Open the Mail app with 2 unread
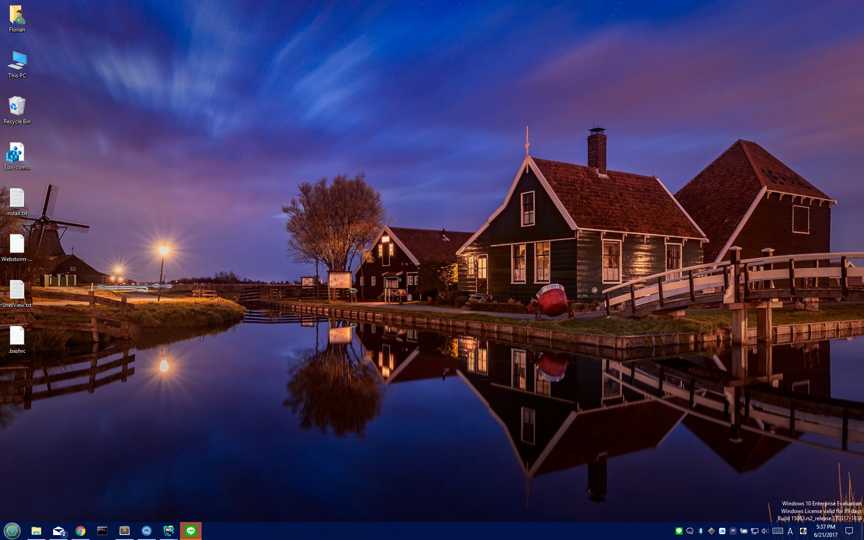This screenshot has height=540, width=864. pos(58,531)
